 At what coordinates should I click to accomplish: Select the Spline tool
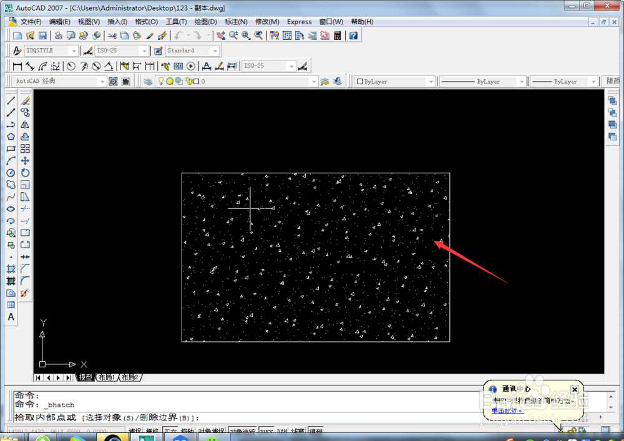point(11,197)
